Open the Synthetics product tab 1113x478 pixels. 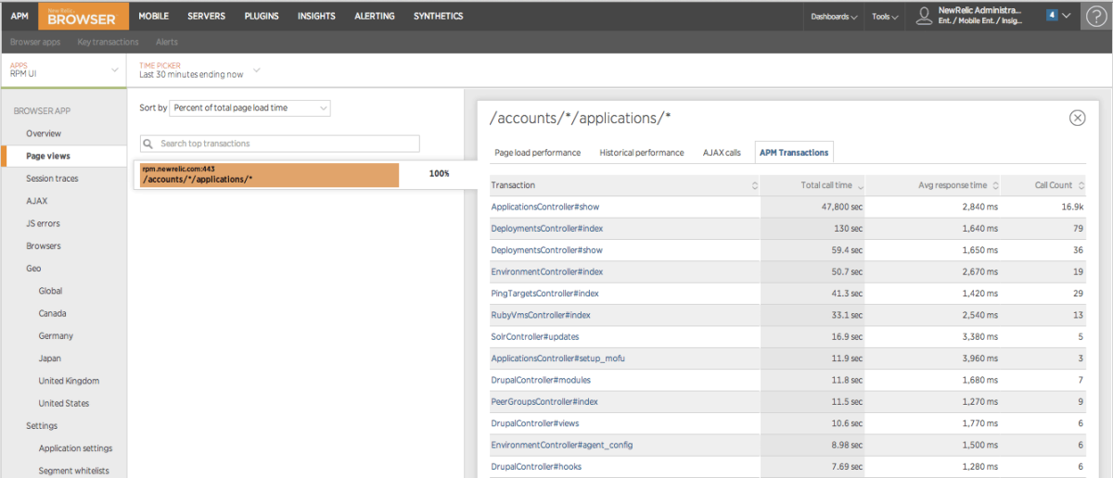tap(440, 16)
